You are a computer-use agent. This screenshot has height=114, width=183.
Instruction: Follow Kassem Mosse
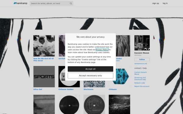pyautogui.click(x=142, y=60)
